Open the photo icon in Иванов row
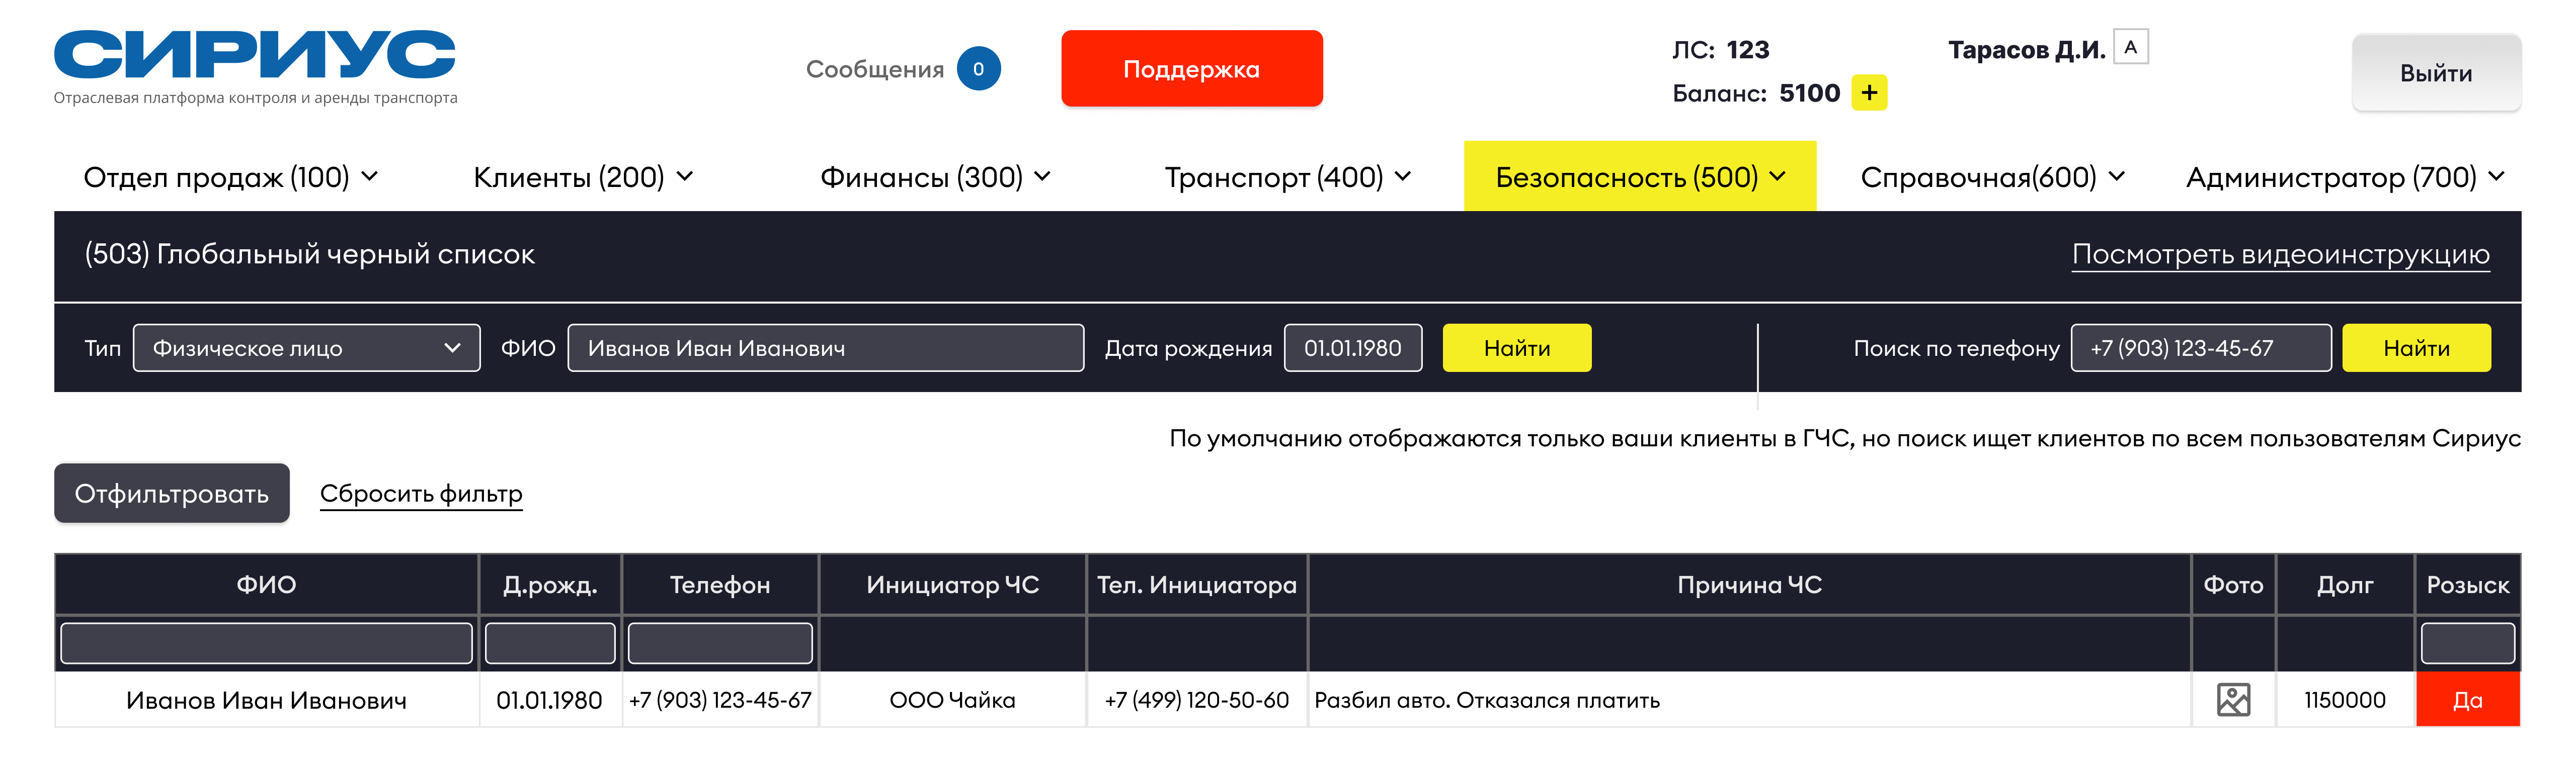 (x=2233, y=700)
